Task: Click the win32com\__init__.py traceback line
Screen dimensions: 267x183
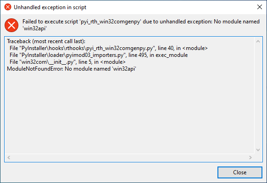Action: (67, 62)
